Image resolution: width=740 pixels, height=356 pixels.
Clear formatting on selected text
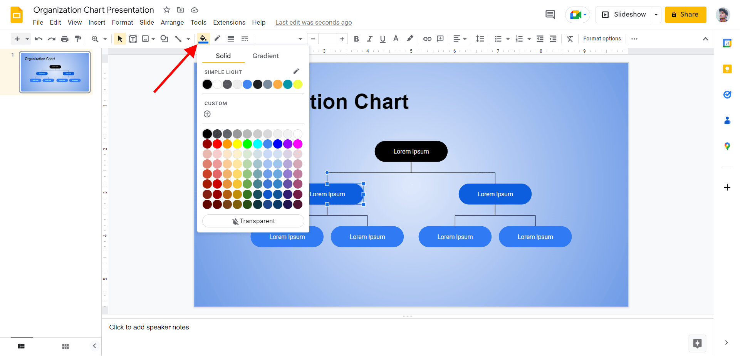[x=570, y=38]
